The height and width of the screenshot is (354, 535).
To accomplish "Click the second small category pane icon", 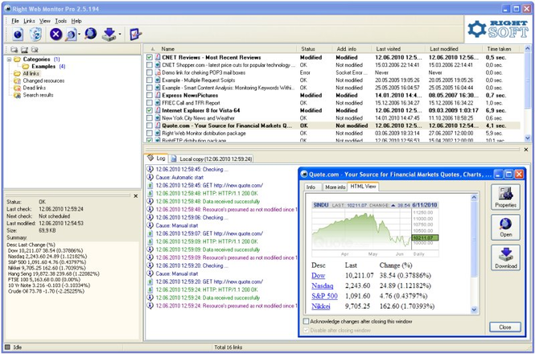I will (25, 50).
